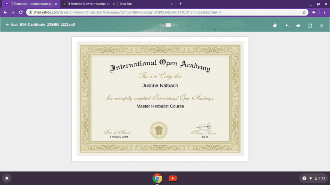Open PDF in a new window
Screen dimensions: 330x185
coord(310,25)
